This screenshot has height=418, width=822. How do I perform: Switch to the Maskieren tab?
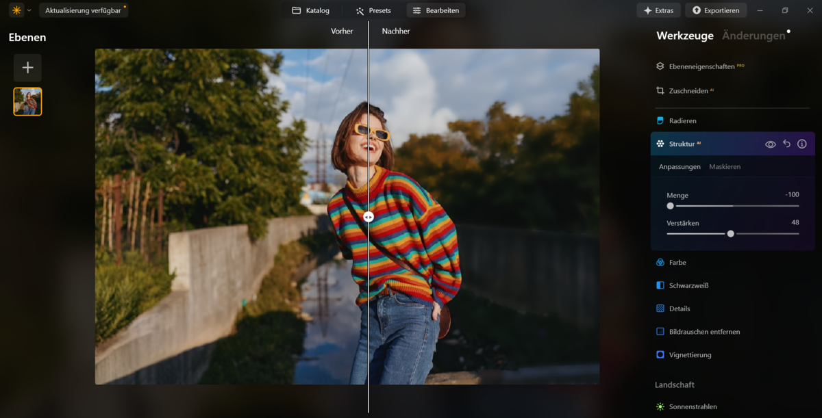coord(725,166)
